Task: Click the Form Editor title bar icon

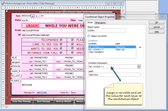Action: coord(3,3)
